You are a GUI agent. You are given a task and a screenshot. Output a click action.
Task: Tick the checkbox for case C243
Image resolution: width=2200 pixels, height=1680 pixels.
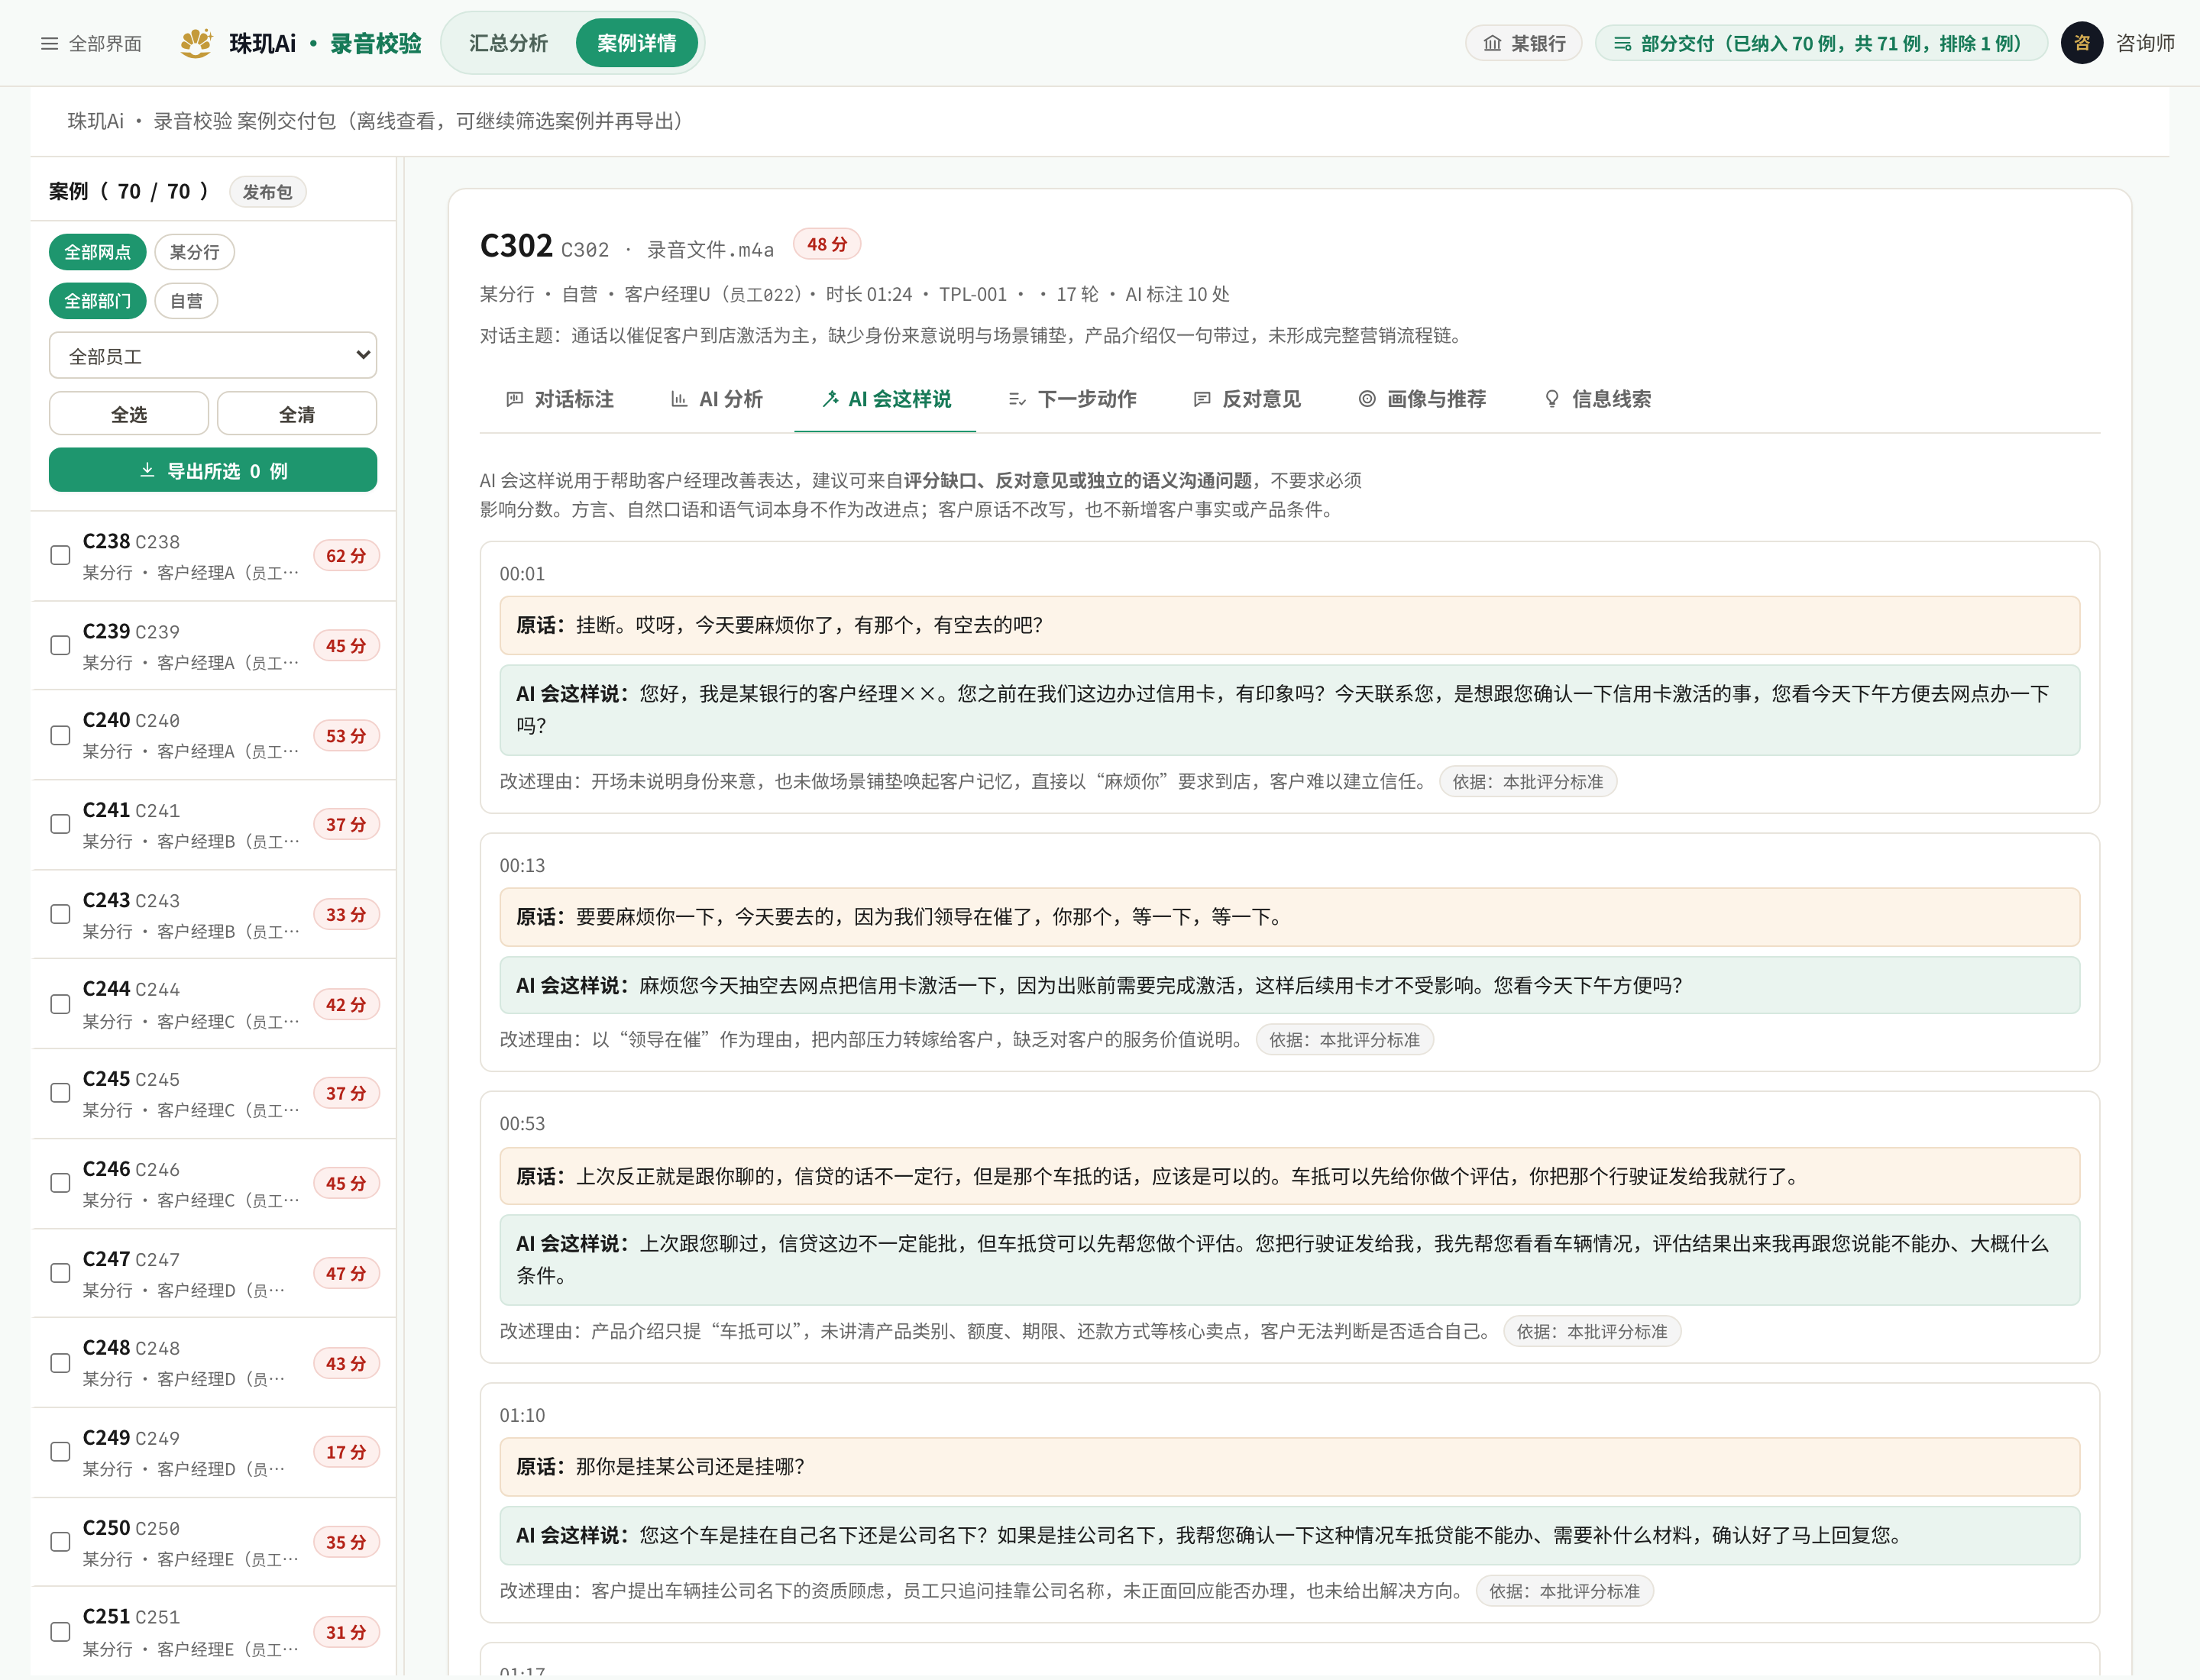click(x=61, y=914)
